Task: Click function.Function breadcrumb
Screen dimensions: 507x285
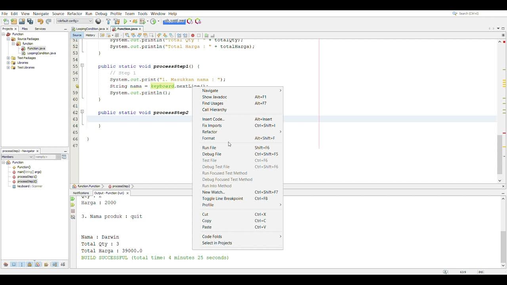Action: (88, 186)
